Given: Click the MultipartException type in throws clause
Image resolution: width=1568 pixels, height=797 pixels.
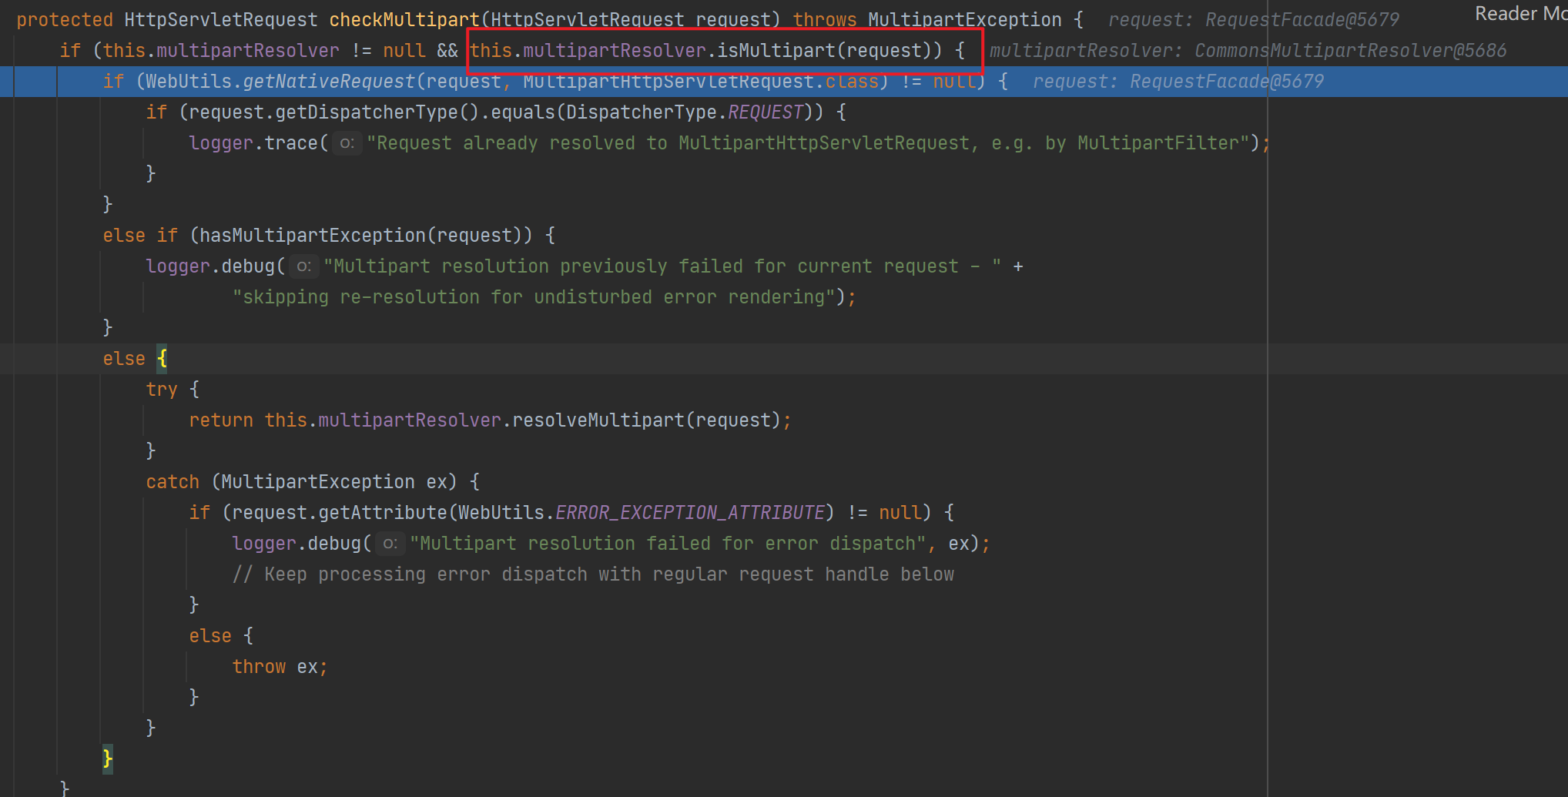Looking at the screenshot, I should coord(964,20).
